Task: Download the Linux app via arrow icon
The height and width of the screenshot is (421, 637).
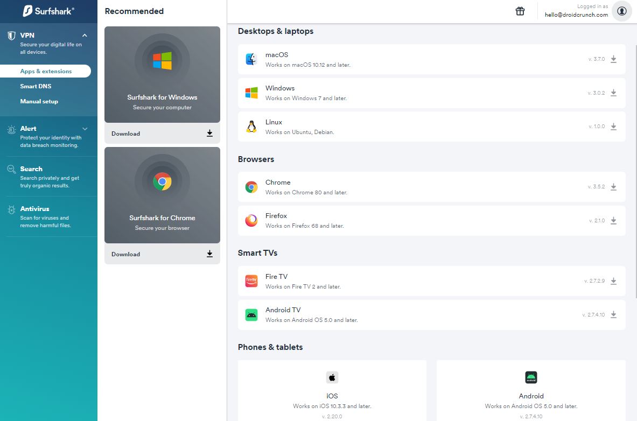Action: (613, 127)
